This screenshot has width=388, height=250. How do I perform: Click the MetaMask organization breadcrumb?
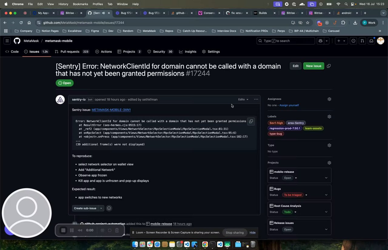[x=31, y=41]
